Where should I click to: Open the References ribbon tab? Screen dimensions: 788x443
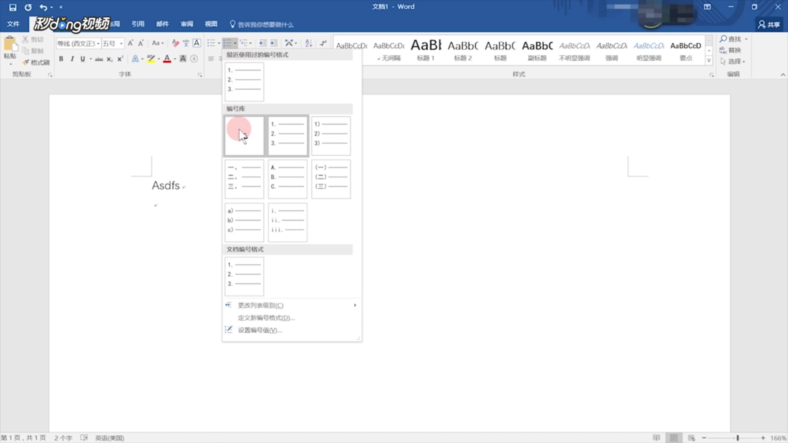point(138,24)
